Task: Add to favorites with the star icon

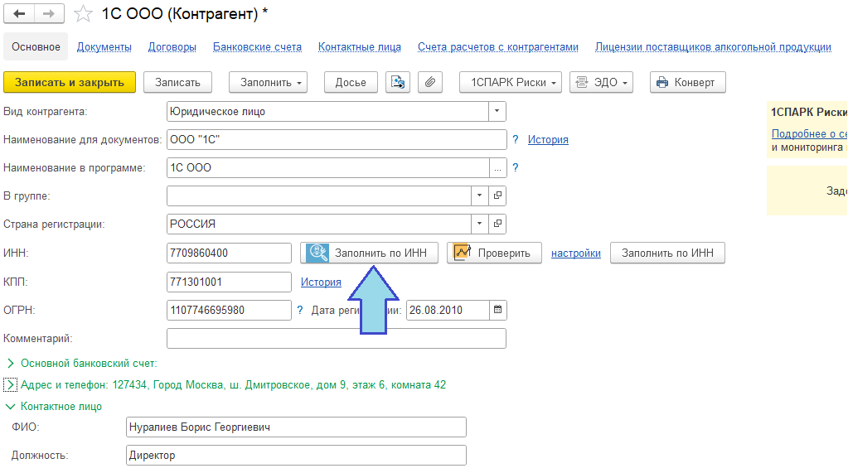Action: pyautogui.click(x=83, y=14)
